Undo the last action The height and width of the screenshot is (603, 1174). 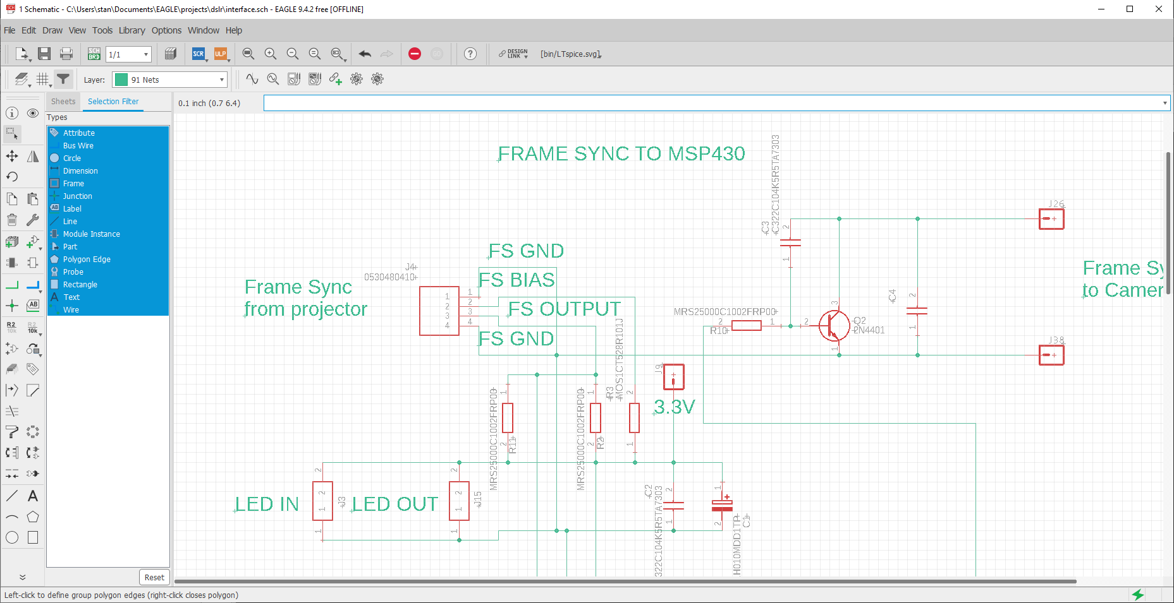[365, 54]
